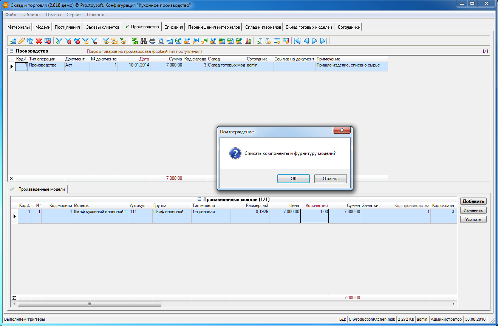
Task: Collapse the Произведенные модели table header icon
Action: click(200, 199)
